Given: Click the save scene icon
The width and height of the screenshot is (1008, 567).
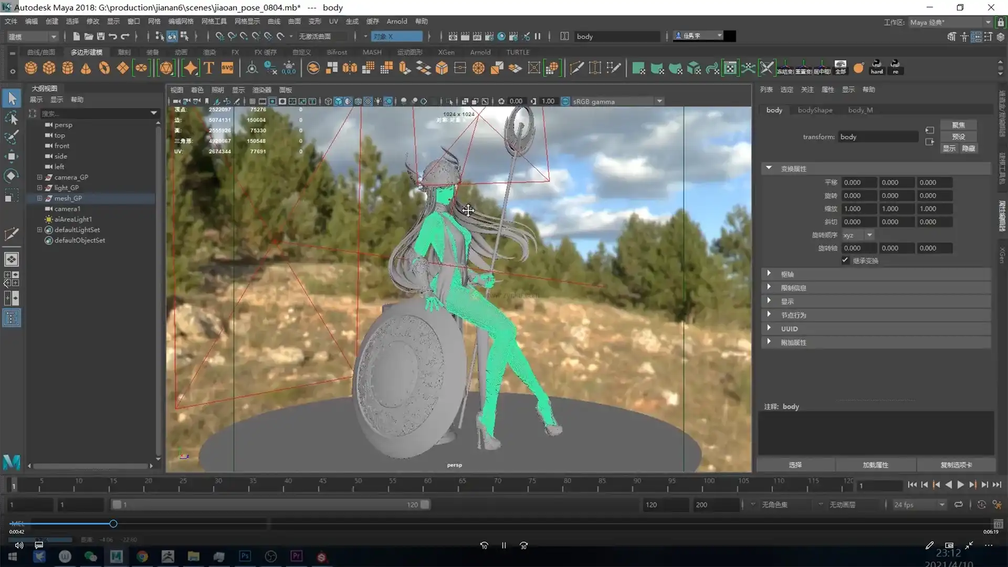Looking at the screenshot, I should 101,36.
